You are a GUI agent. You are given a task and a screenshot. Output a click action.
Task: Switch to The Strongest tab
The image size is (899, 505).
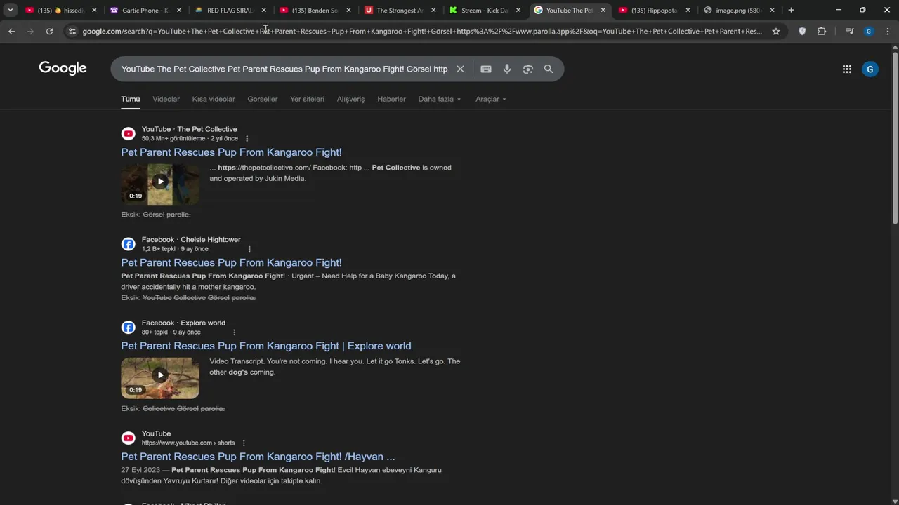(x=400, y=10)
